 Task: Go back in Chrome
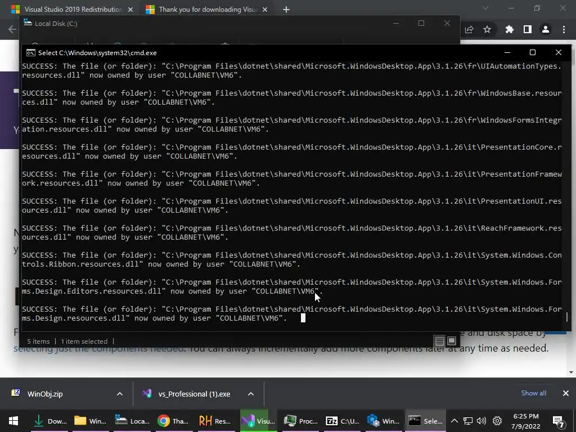coord(12,29)
